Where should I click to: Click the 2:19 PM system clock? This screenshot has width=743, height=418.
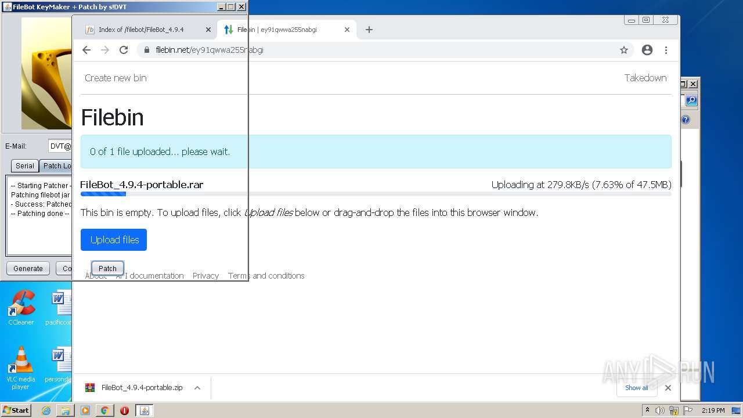coord(713,410)
